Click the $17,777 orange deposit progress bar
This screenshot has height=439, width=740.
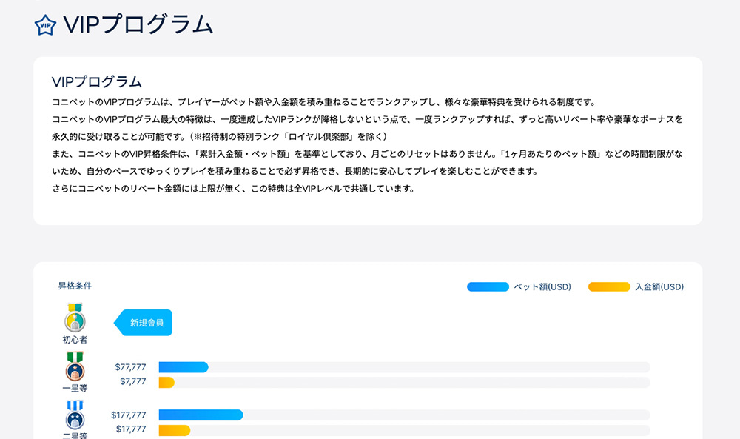pos(175,431)
